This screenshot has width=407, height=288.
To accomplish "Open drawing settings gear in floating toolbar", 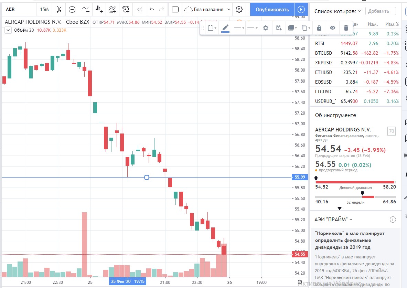I will (265, 28).
